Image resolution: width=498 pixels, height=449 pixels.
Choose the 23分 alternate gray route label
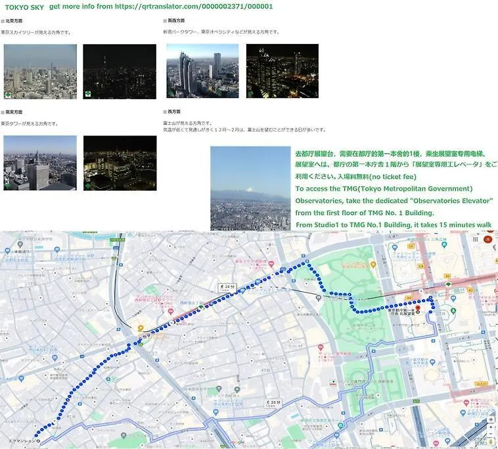point(271,402)
